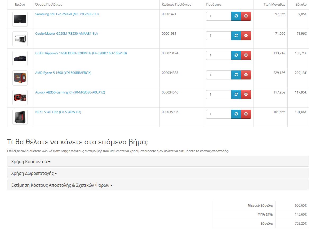Remove AMD Ryzen 5 1600 from cart
316x232 pixels.
(246, 75)
